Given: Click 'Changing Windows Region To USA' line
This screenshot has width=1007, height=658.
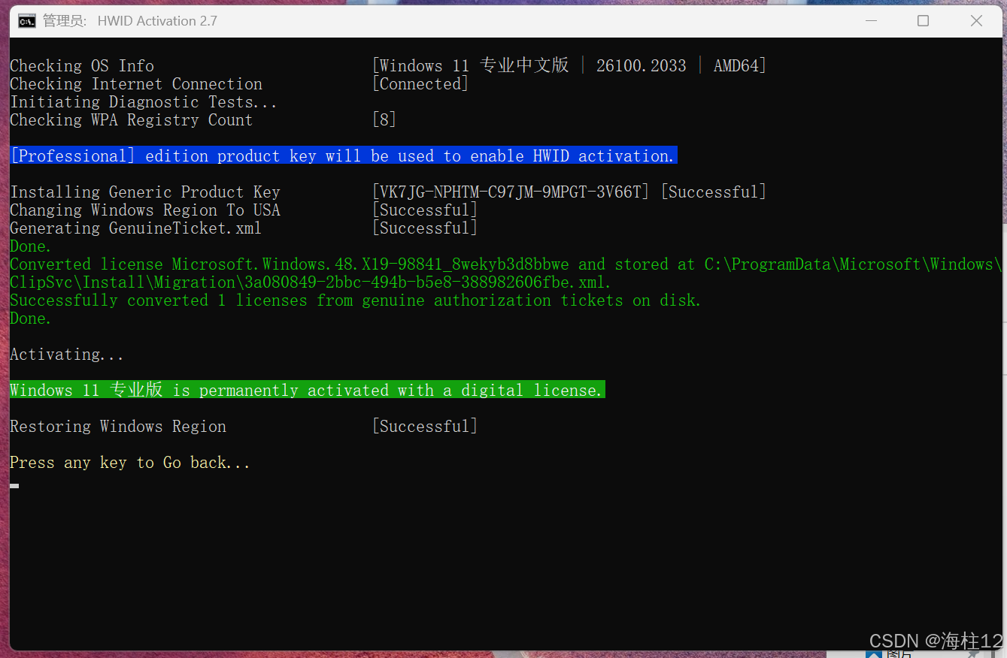Looking at the screenshot, I should click(x=145, y=210).
